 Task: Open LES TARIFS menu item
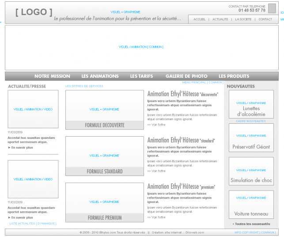pos(141,76)
